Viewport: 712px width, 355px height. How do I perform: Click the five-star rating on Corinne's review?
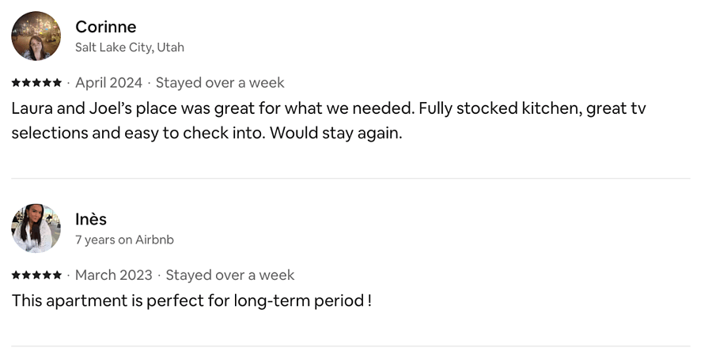pos(36,82)
